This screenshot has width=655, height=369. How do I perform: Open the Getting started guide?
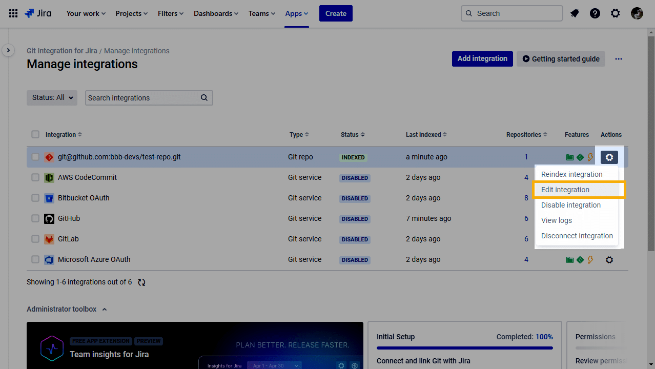pyautogui.click(x=561, y=59)
